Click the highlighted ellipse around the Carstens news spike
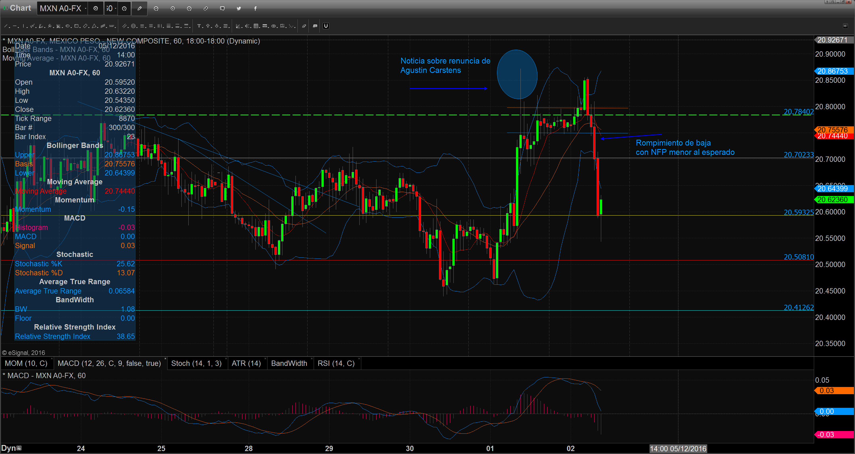Viewport: 855px width, 454px height. click(517, 74)
